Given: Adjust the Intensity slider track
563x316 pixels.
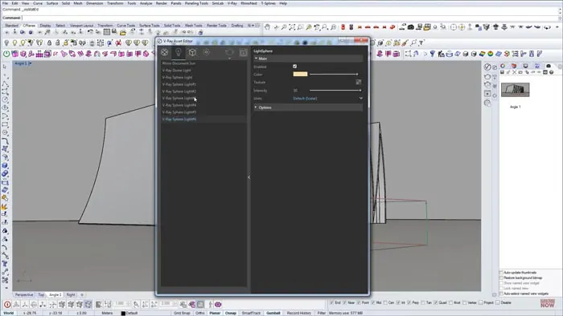Looking at the screenshot, I should 335,91.
